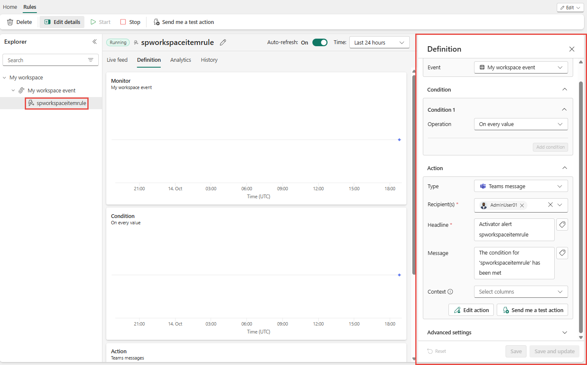Switch to the Analytics tab
Viewport: 587px width, 365px height.
click(181, 60)
